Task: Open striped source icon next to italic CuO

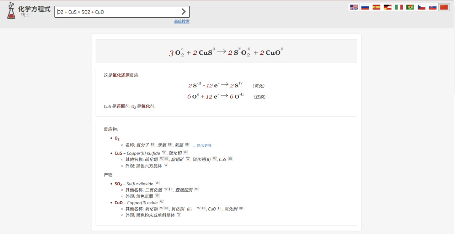Action: [x=220, y=208]
